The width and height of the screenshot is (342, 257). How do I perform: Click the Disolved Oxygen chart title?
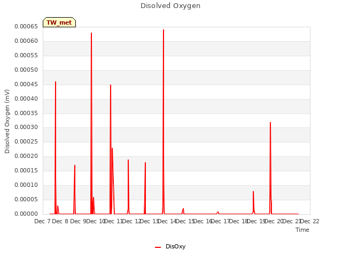coord(170,6)
